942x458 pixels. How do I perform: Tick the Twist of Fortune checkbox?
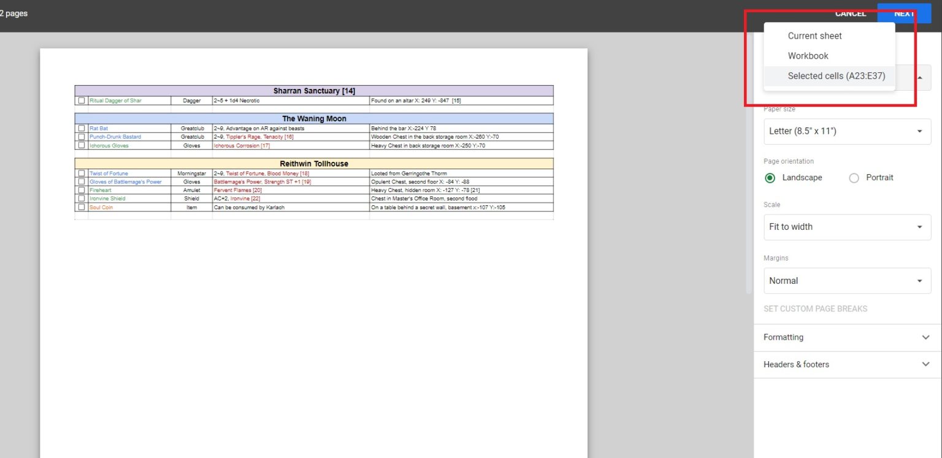click(82, 174)
